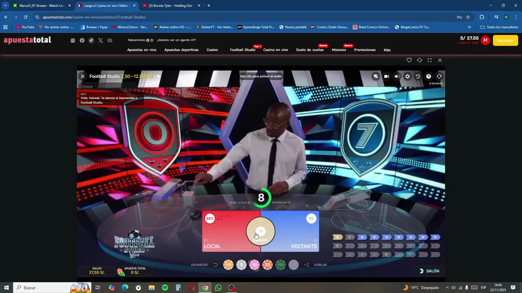522x293 pixels.
Task: Select the 5 chip
Action: [x=241, y=265]
